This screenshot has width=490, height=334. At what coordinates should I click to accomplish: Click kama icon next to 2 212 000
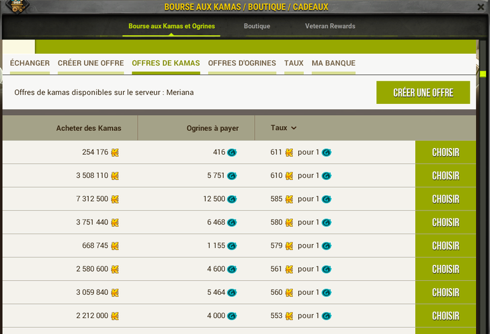pos(115,316)
